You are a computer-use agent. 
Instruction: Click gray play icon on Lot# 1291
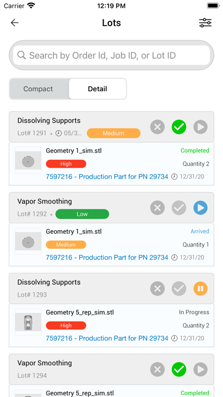200,127
